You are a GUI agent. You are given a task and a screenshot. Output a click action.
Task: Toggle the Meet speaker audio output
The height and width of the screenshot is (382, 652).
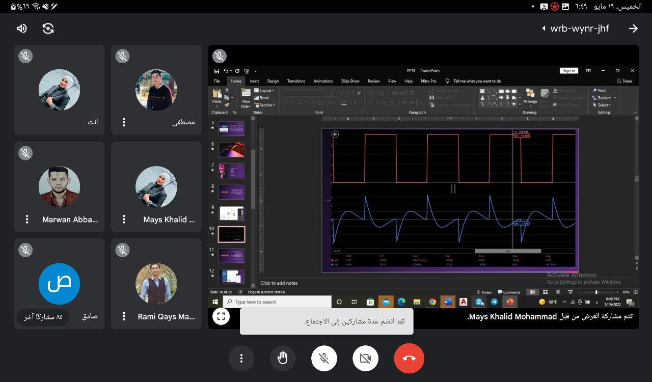(x=22, y=29)
